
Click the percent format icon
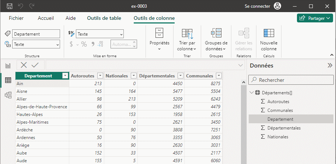[x=84, y=44]
